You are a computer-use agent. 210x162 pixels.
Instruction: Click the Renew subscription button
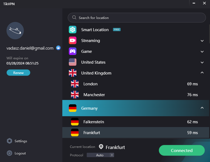[18, 73]
